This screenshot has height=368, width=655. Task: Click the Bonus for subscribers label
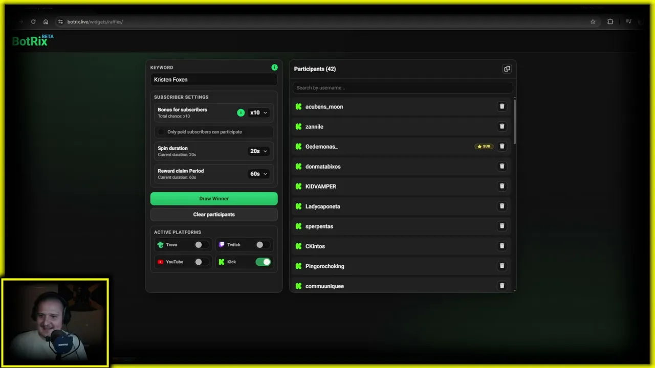(x=182, y=110)
